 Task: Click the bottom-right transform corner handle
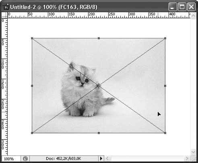(x=165, y=133)
